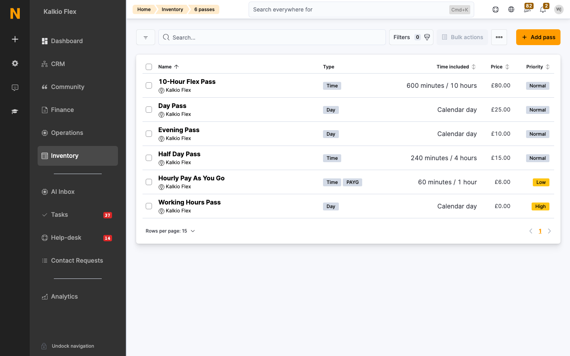The height and width of the screenshot is (356, 570).
Task: Select the Half Day Pass checkbox
Action: 149,158
